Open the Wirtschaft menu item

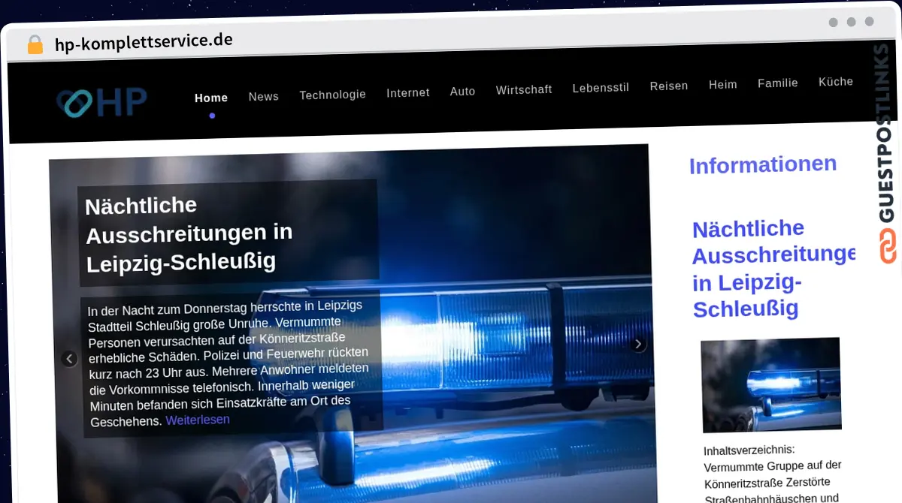(524, 90)
